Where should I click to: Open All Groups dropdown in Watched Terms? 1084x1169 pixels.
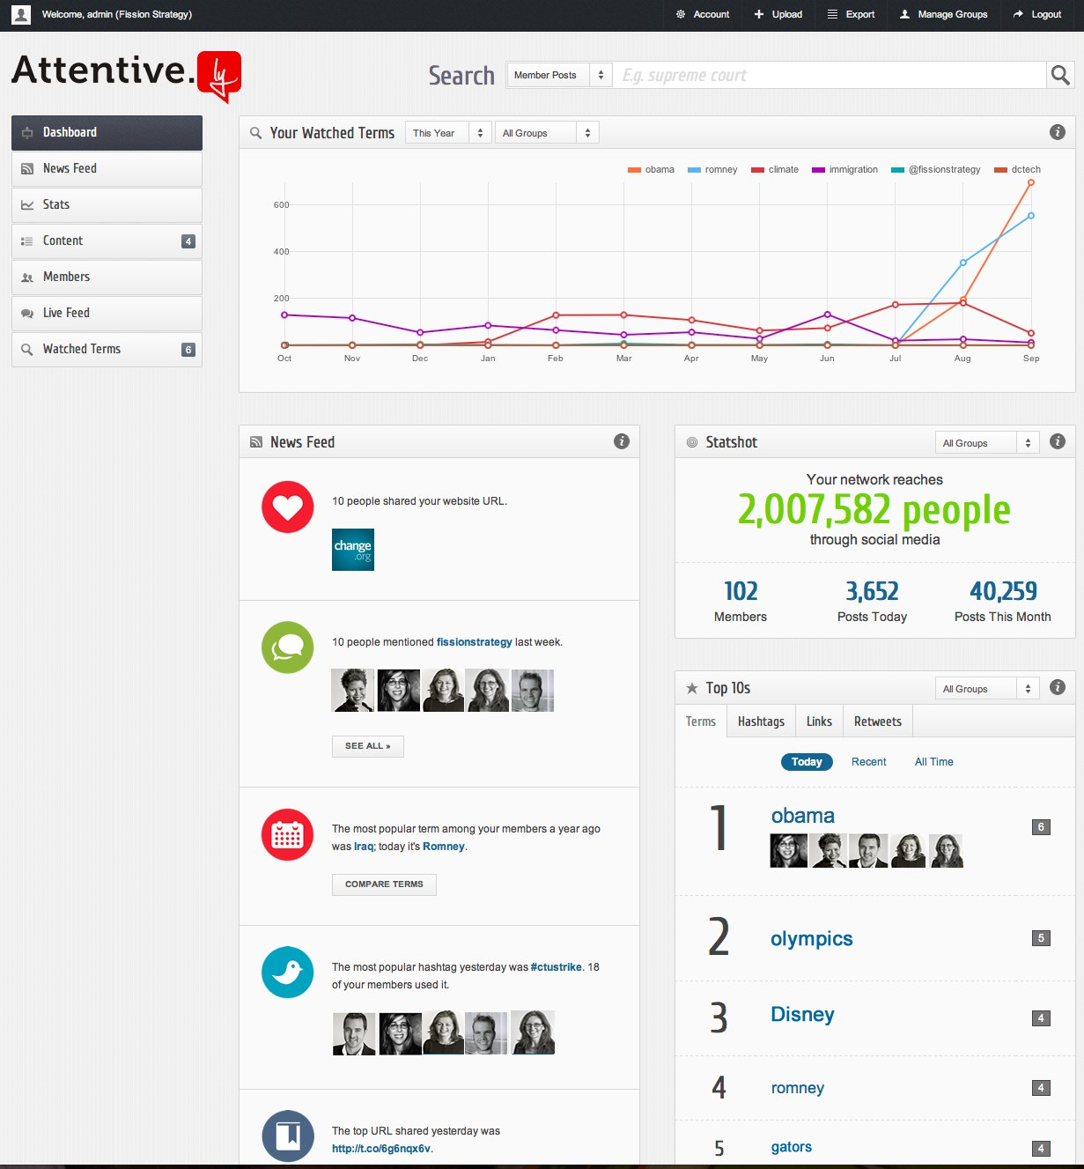pos(547,133)
